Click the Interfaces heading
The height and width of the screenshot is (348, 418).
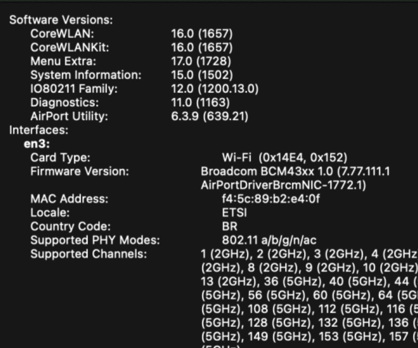tap(38, 130)
